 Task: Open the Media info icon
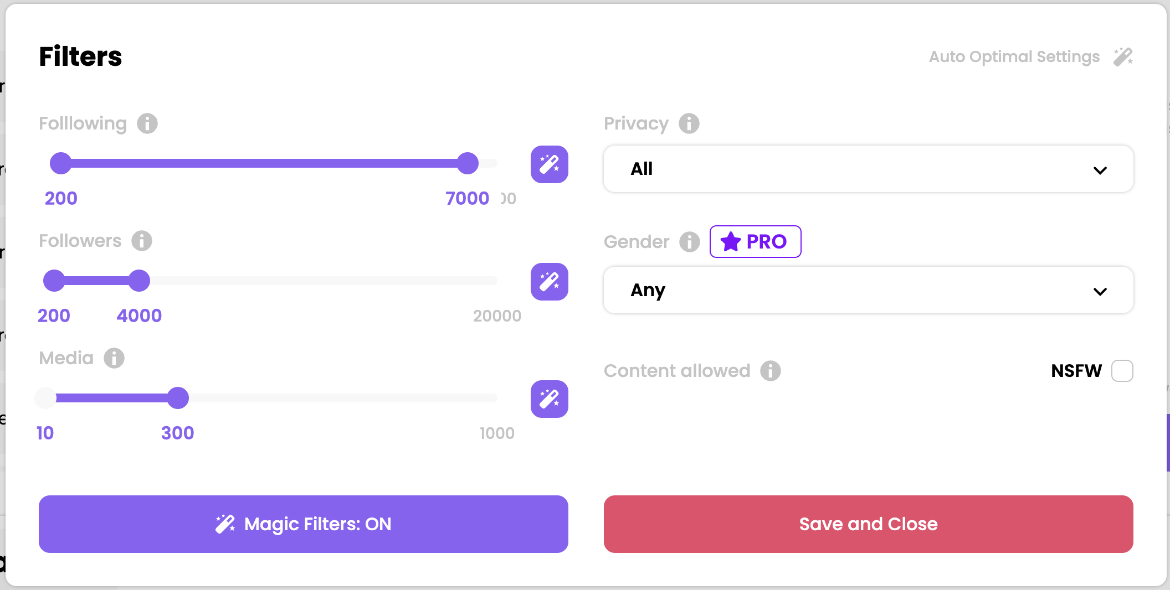[114, 358]
